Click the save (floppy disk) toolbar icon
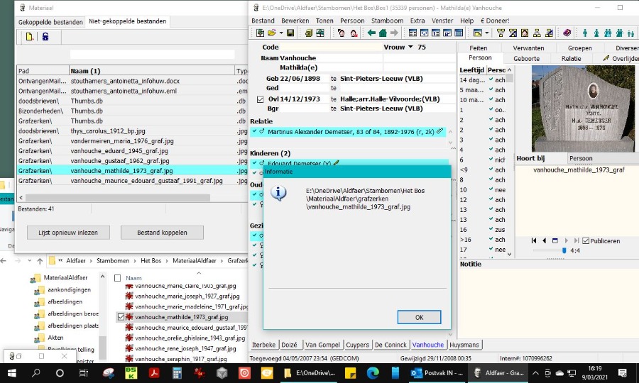Viewport: 639px width, 383px height. tap(290, 33)
